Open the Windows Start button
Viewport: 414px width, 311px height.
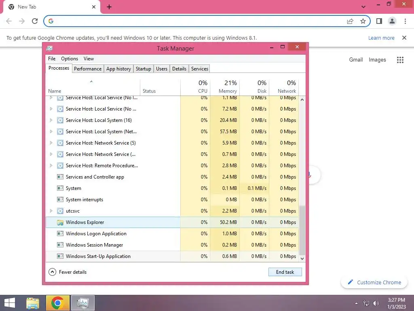click(x=10, y=303)
